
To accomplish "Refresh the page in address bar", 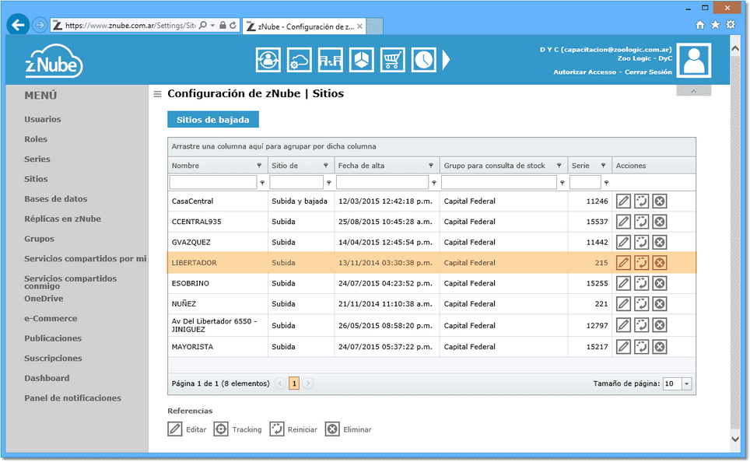I will pyautogui.click(x=233, y=26).
